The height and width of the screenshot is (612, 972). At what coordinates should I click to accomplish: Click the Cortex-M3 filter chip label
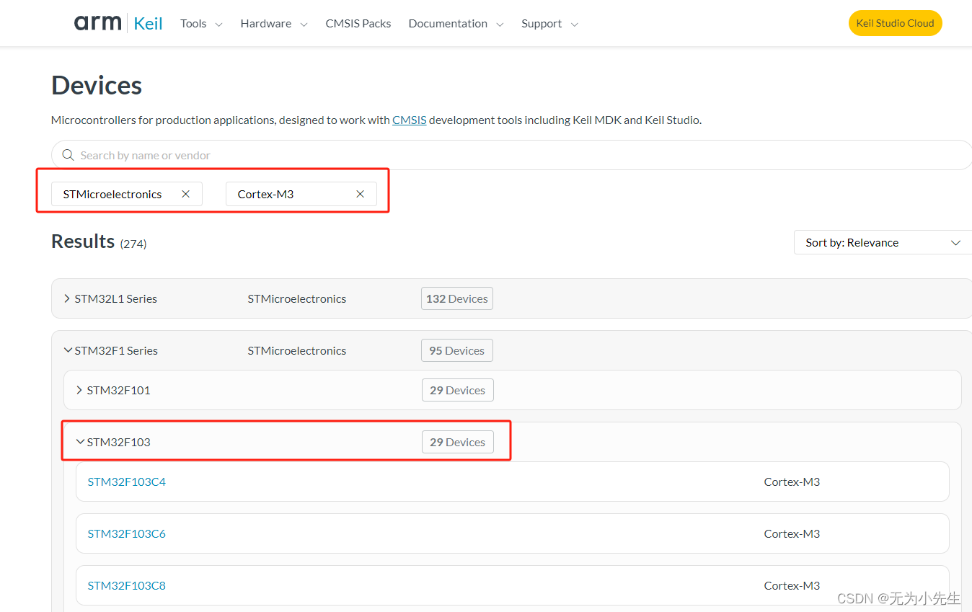tap(266, 194)
